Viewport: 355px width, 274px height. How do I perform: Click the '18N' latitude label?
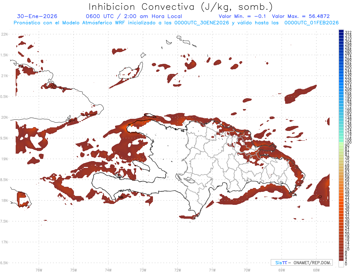(4, 201)
